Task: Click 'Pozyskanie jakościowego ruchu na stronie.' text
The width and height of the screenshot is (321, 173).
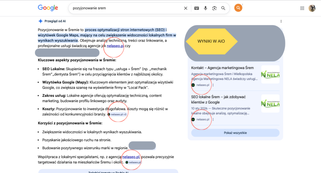Action: (x=77, y=140)
